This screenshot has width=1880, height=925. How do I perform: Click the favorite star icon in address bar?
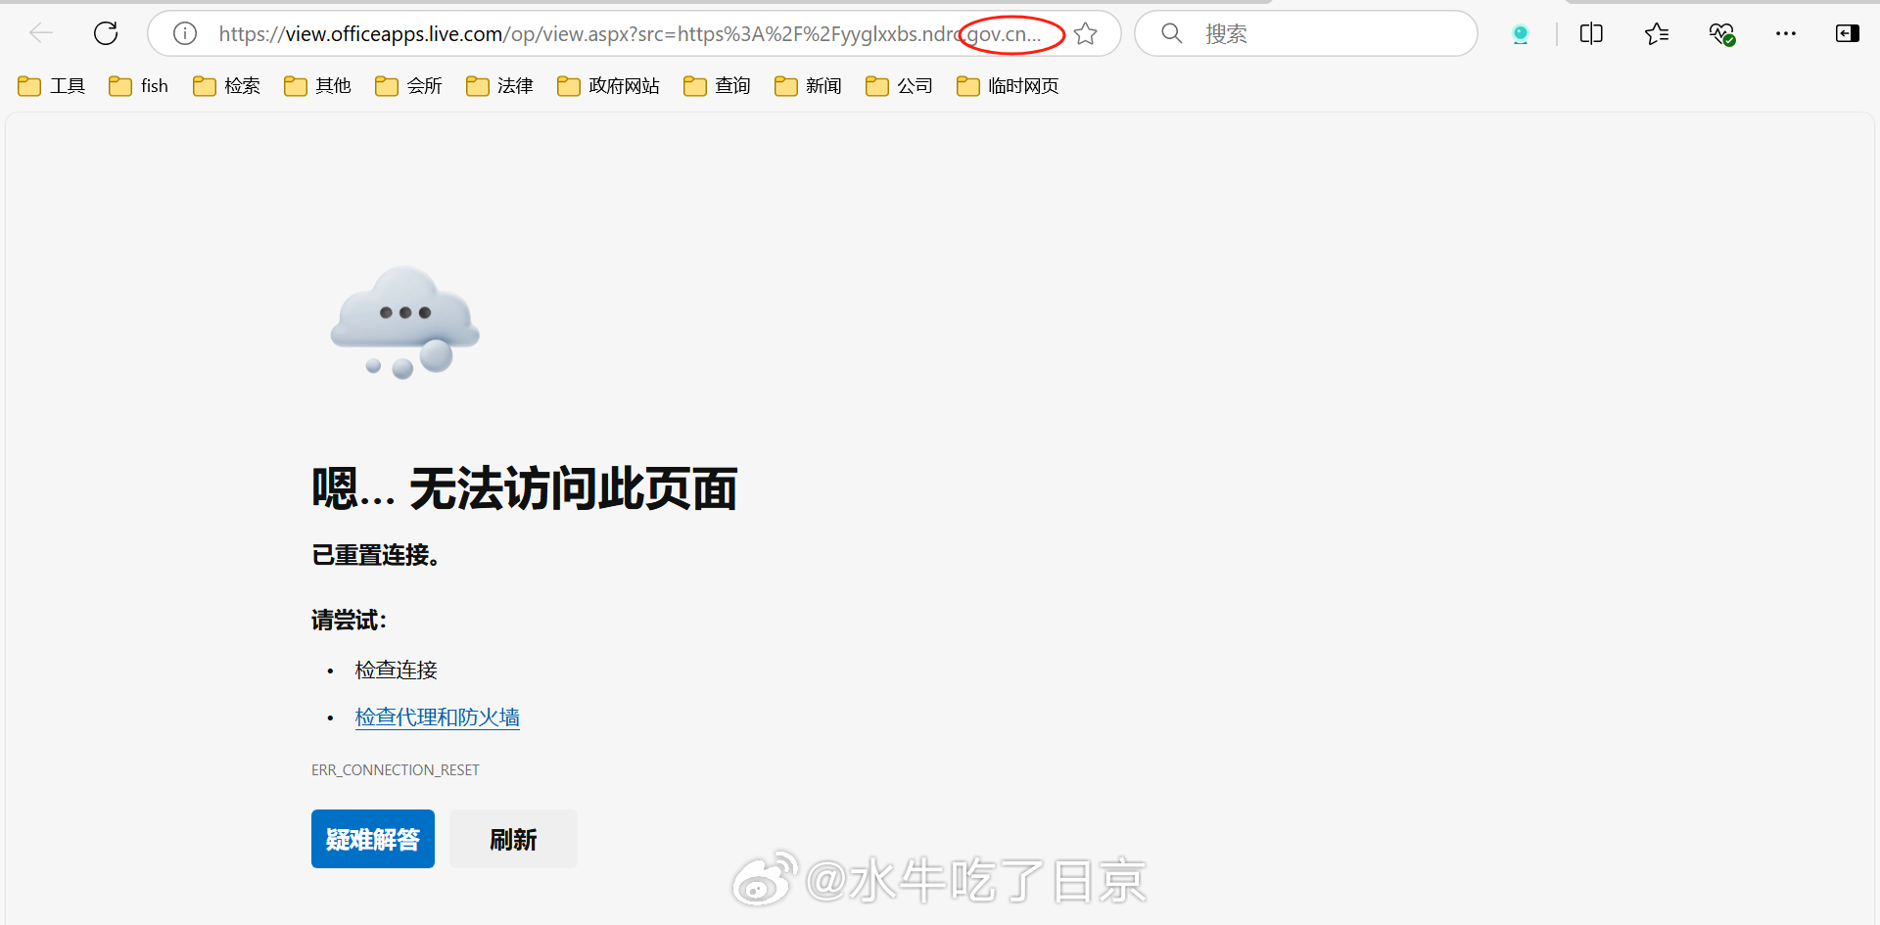click(x=1085, y=34)
